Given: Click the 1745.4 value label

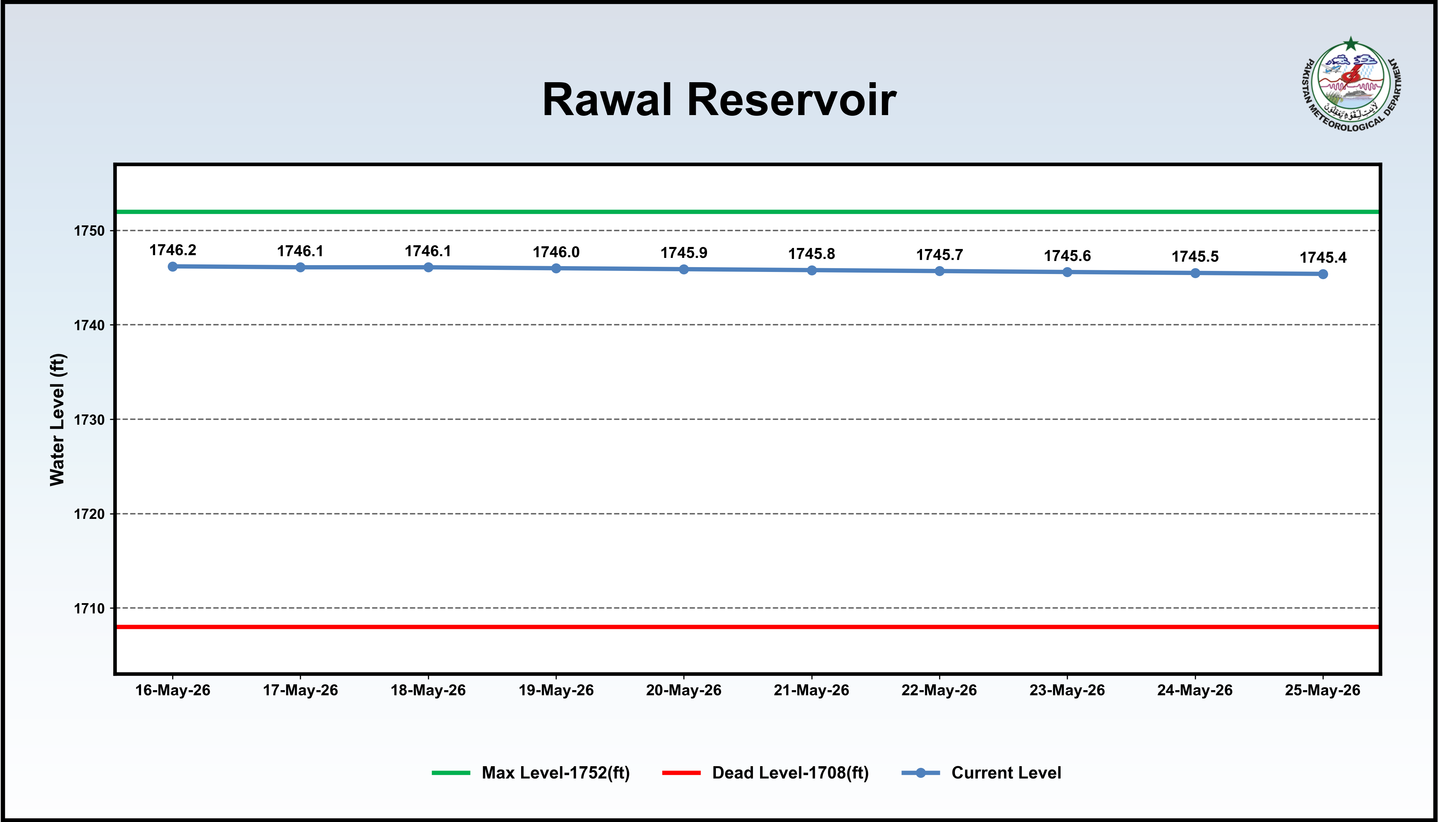Looking at the screenshot, I should click(x=1323, y=258).
